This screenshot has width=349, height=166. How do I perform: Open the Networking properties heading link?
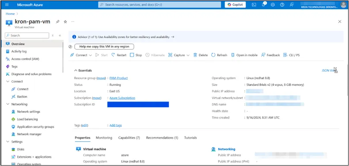pyautogui.click(x=226, y=149)
